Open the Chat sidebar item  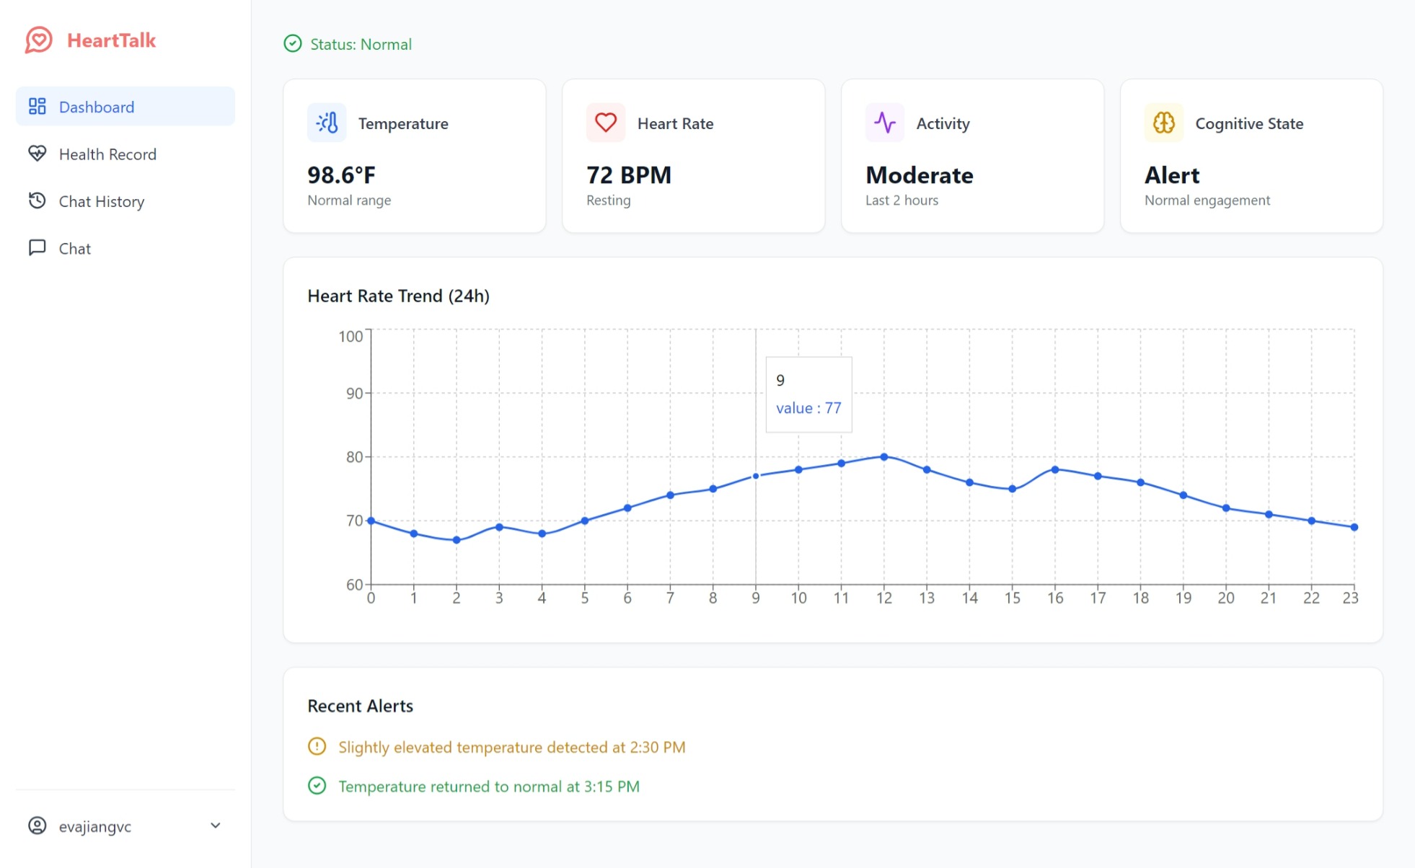click(74, 249)
